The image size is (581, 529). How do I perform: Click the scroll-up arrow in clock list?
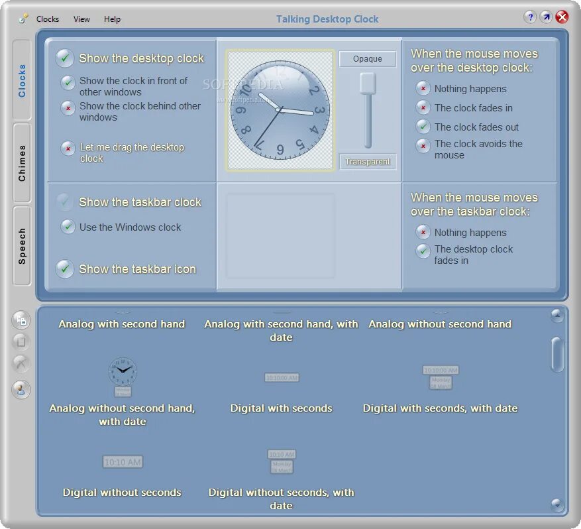[x=557, y=316]
